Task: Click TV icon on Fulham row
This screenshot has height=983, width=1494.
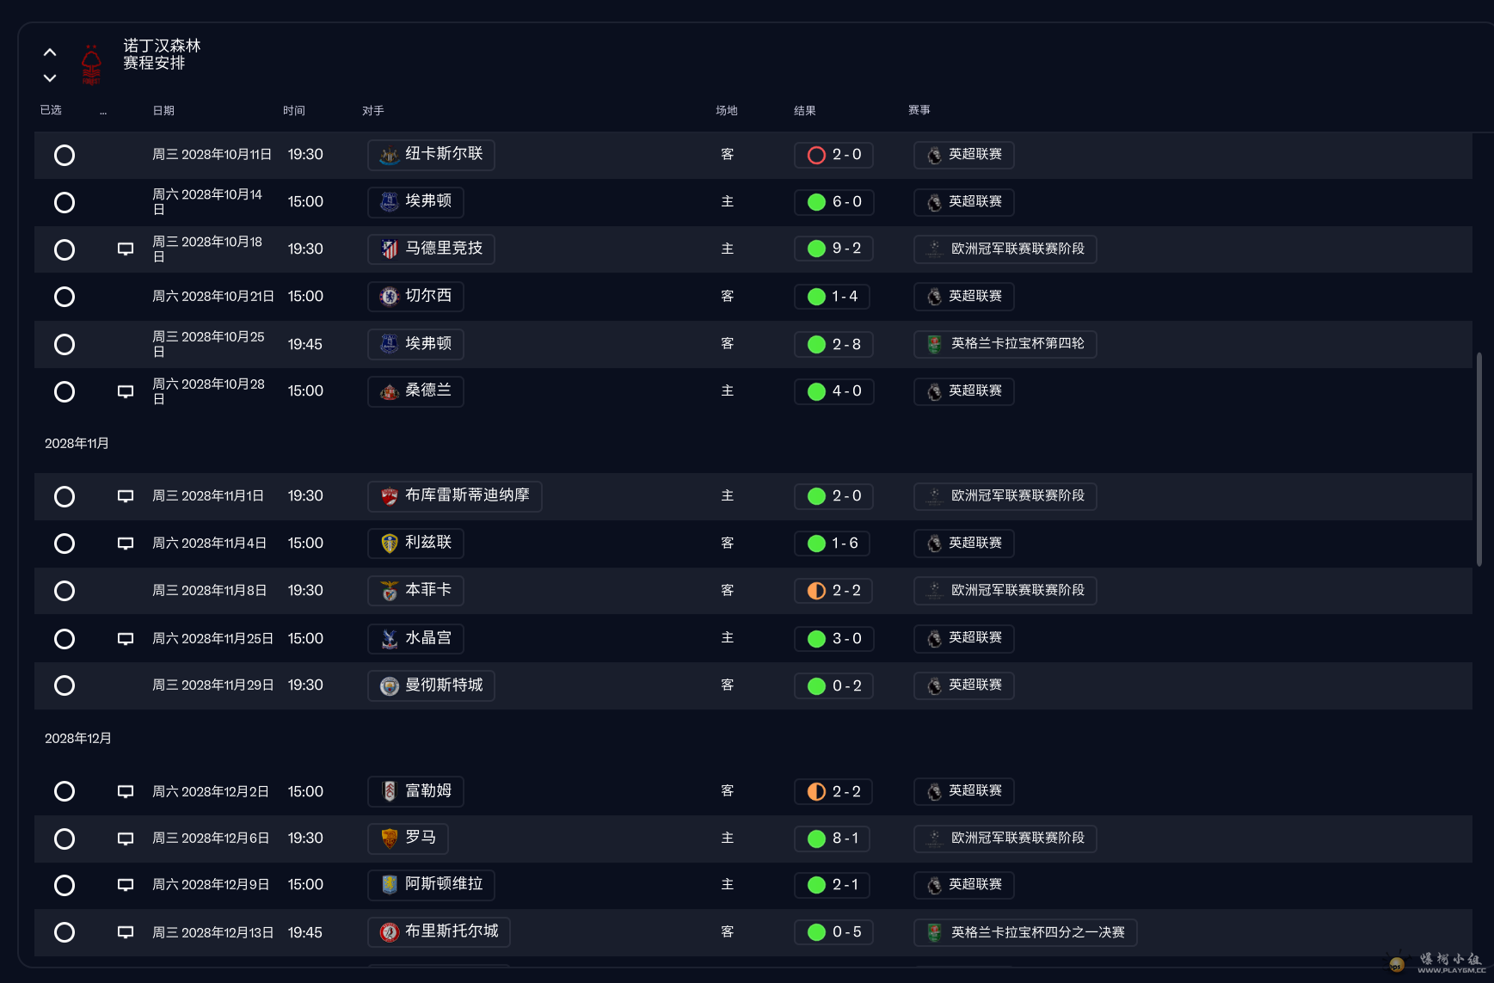Action: click(x=126, y=791)
